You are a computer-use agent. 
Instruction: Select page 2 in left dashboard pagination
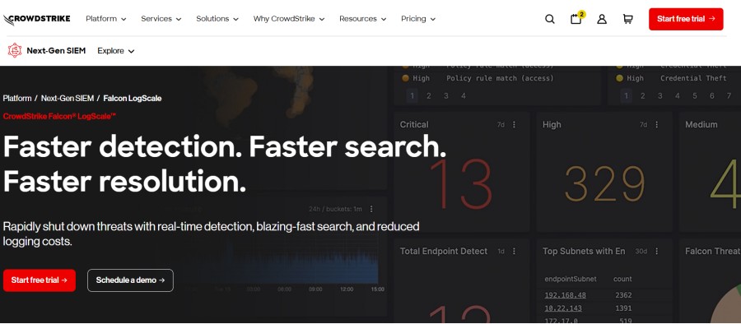[429, 96]
